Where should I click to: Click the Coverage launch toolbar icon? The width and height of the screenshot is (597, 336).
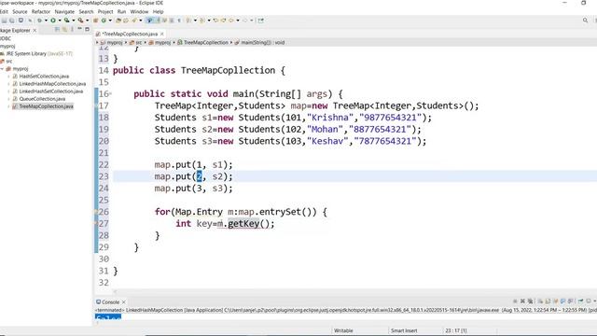[x=66, y=21]
